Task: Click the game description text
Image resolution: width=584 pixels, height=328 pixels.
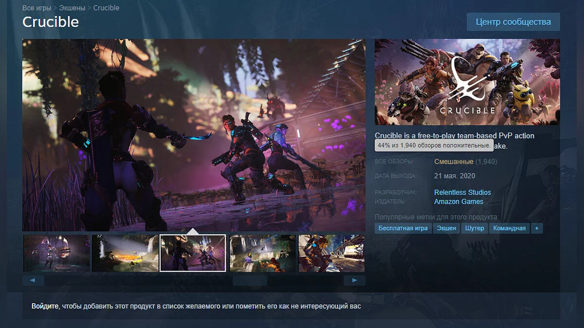Action: coord(455,140)
